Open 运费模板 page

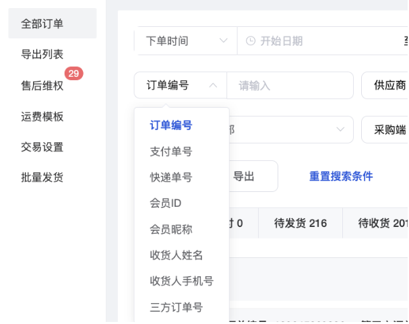pyautogui.click(x=42, y=117)
